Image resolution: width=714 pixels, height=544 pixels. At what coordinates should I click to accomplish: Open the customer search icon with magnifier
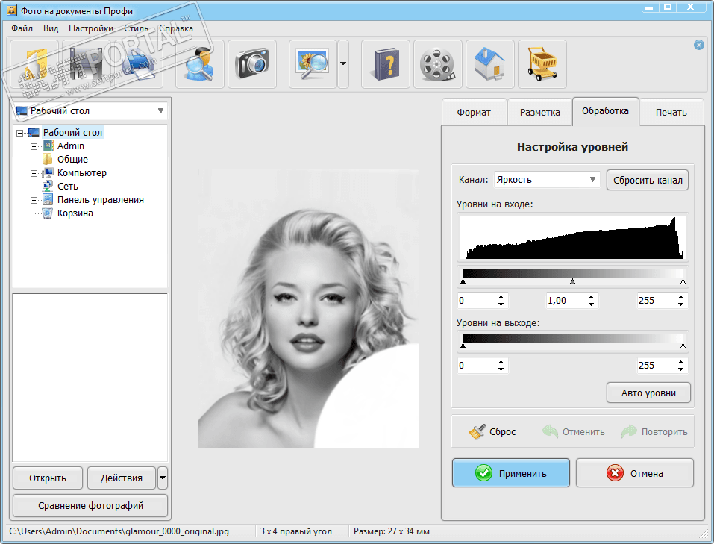click(x=200, y=64)
